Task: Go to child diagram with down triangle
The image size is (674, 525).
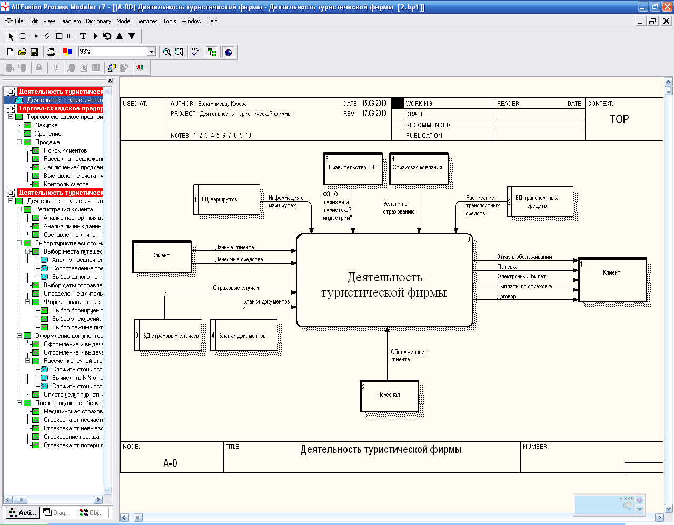Action: coord(132,36)
